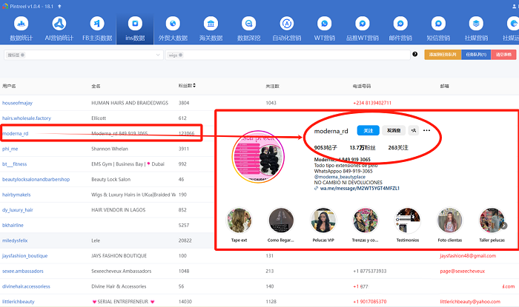The image size is (519, 307).
Task: Select the ins数据 module icon
Action: click(x=135, y=24)
